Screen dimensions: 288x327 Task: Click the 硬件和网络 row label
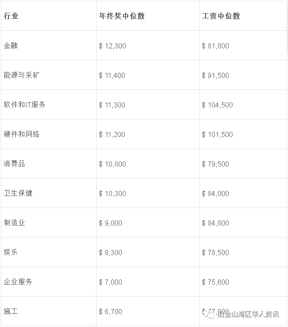21,134
